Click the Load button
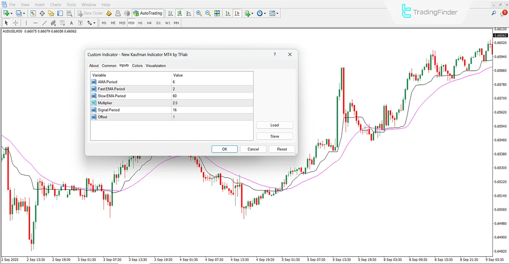The height and width of the screenshot is (264, 509). [274, 125]
